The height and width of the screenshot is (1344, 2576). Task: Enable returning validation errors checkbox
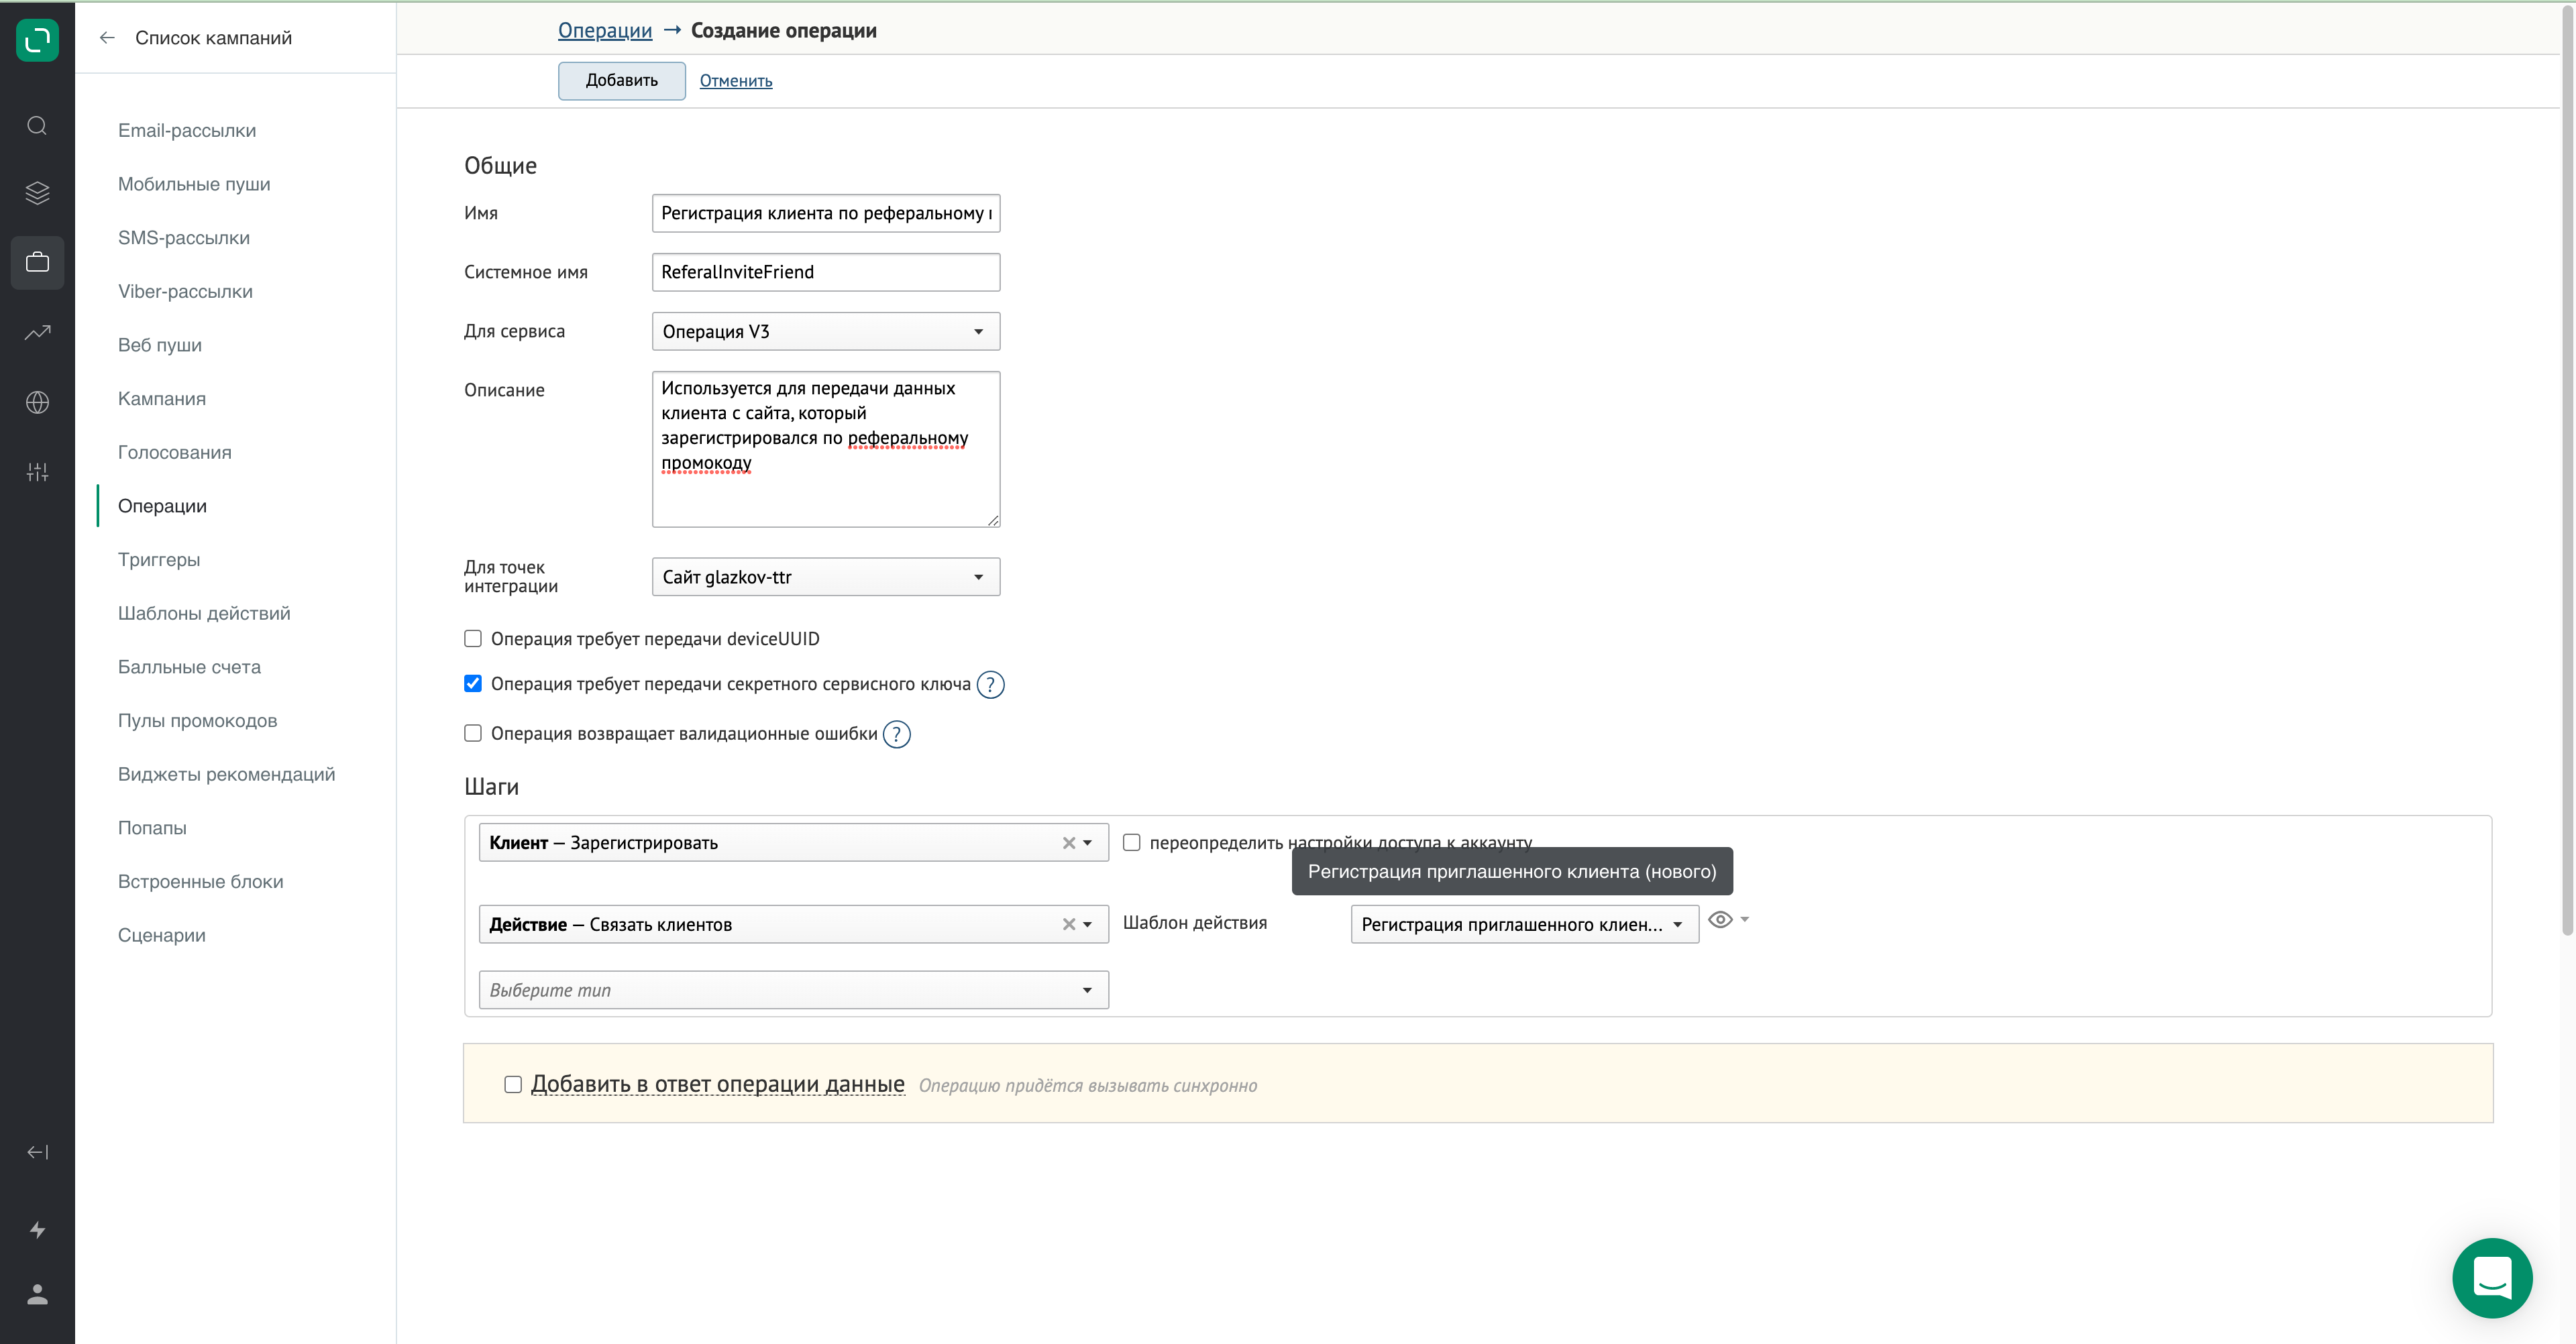473,733
